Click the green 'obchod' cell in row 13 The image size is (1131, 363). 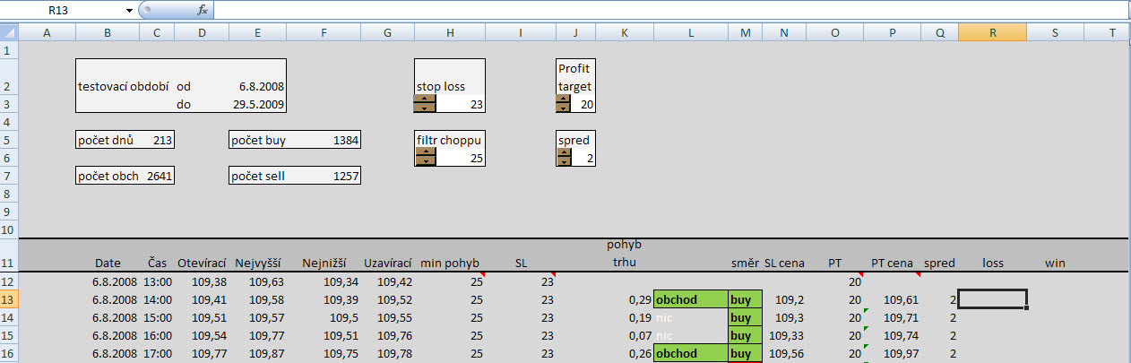[691, 299]
